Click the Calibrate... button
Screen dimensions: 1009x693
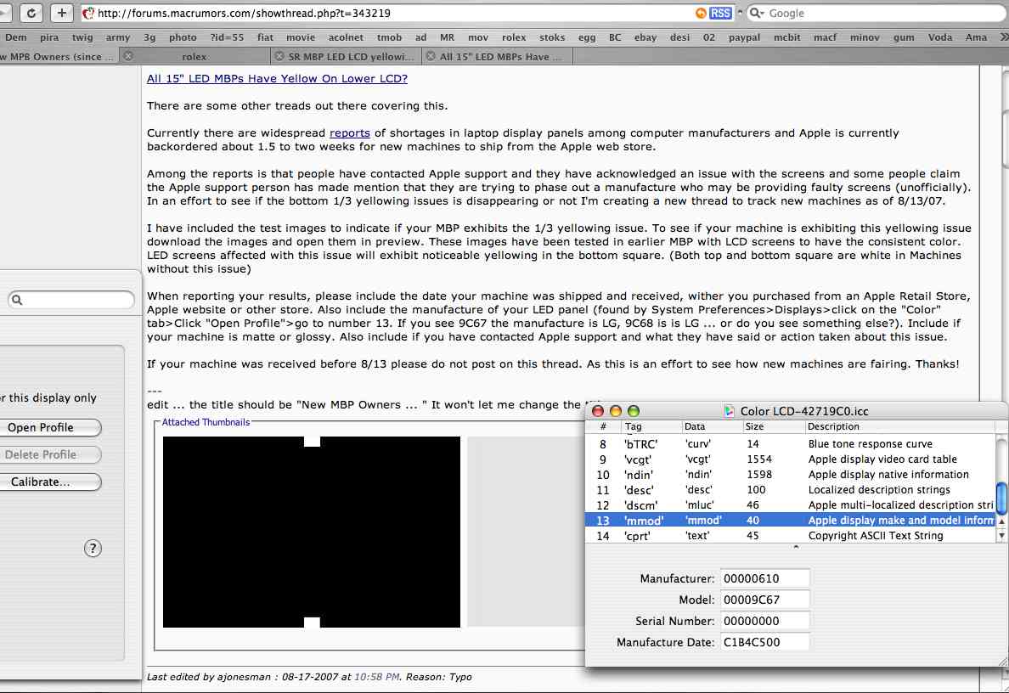tap(50, 482)
